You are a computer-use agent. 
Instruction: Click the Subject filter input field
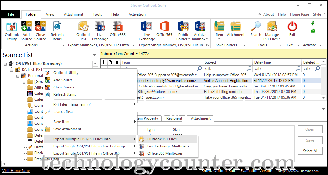pos(228,69)
